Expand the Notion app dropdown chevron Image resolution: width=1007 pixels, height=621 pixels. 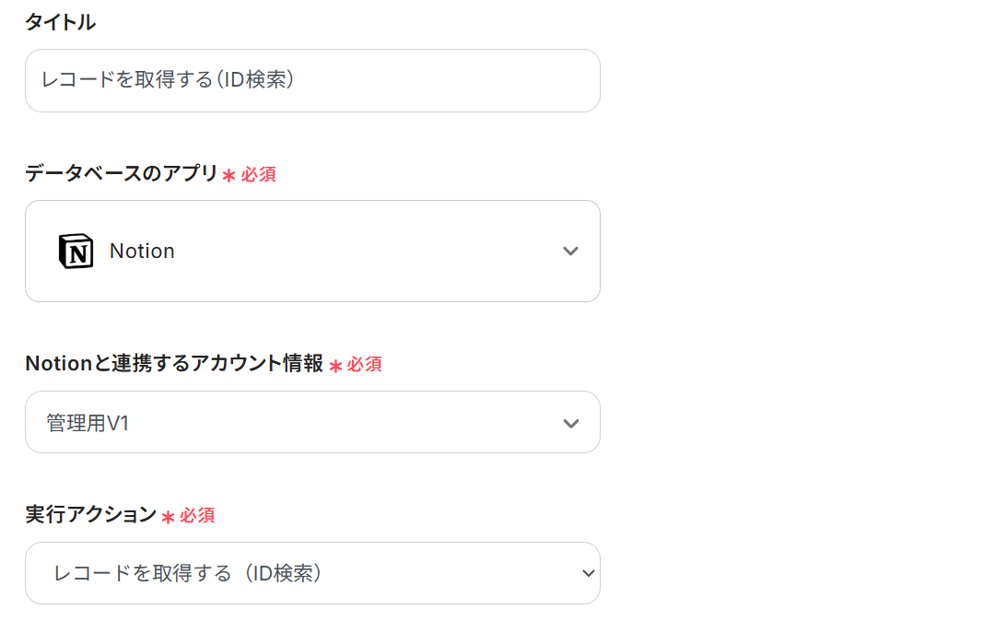(x=570, y=251)
